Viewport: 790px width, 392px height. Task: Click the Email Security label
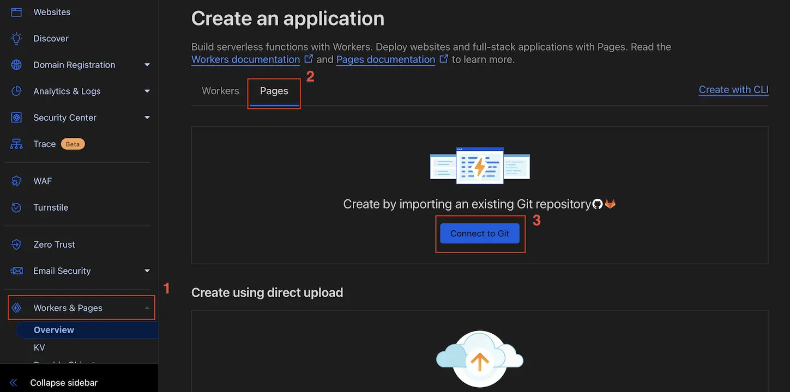(x=62, y=271)
